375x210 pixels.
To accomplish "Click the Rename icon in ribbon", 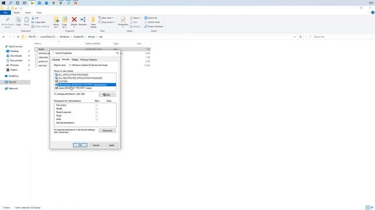I will 83,22.
